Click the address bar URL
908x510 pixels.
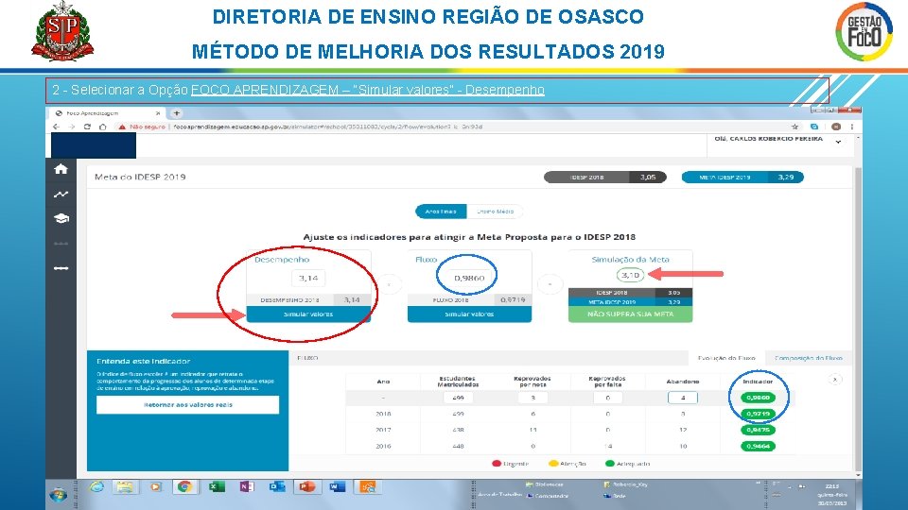[x=328, y=127]
